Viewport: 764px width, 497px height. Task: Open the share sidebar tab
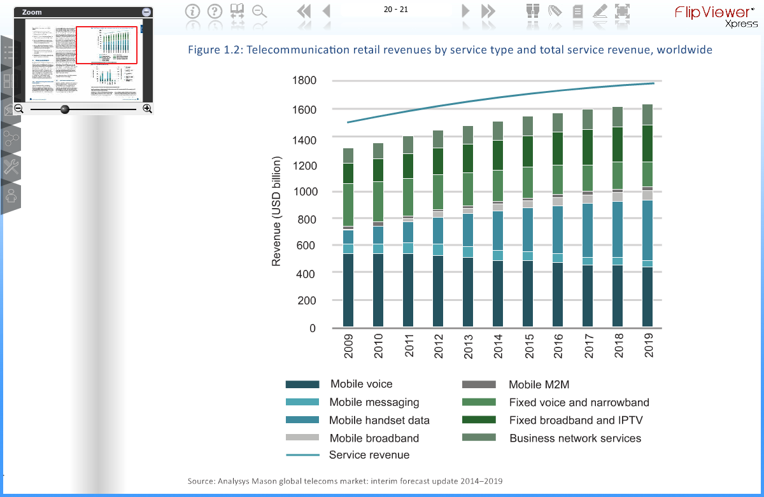[x=10, y=139]
